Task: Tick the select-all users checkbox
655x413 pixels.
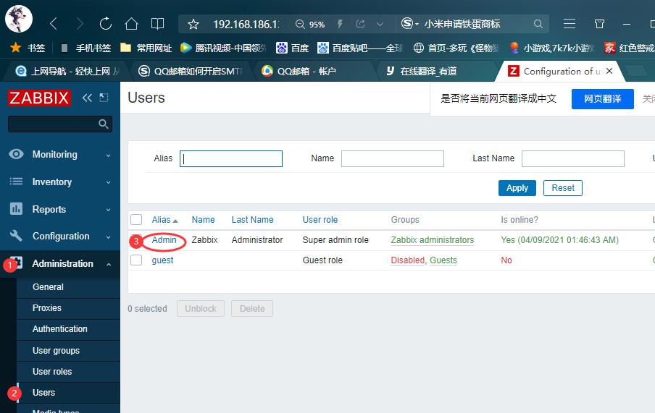Action: point(136,219)
